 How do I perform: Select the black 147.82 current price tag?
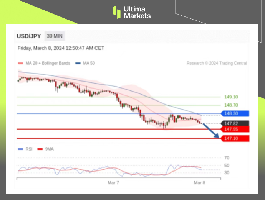(x=235, y=123)
